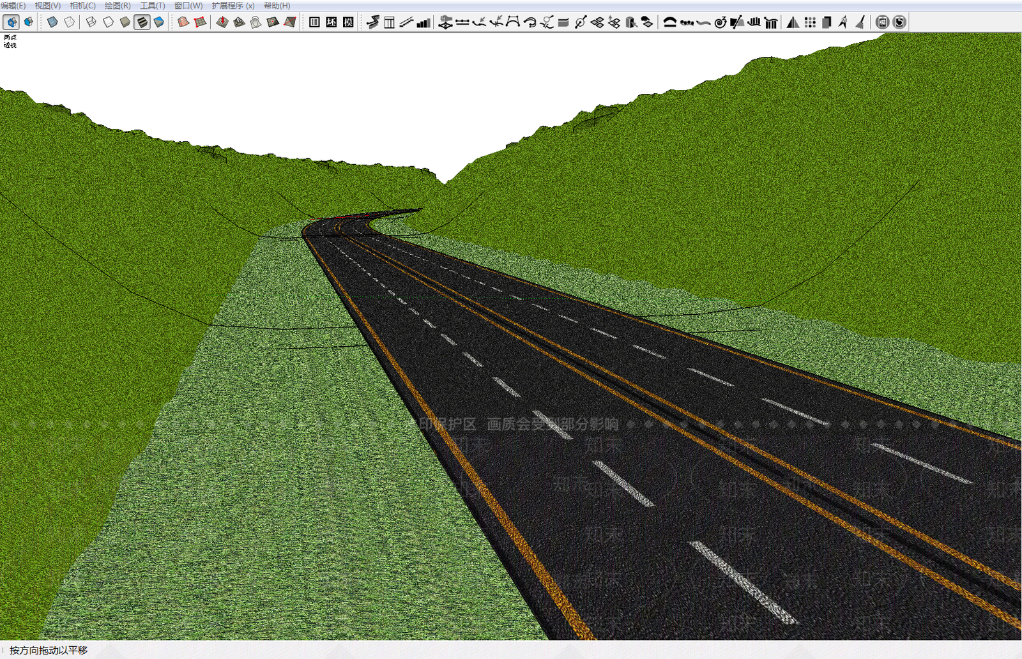Click the stamp-on-grid terrain icon
This screenshot has width=1022, height=659.
[x=446, y=22]
